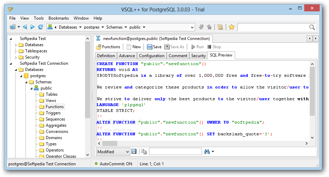Click the copy icon in the bottom bar
Viewport: 329px width, 177px height.
144,152
